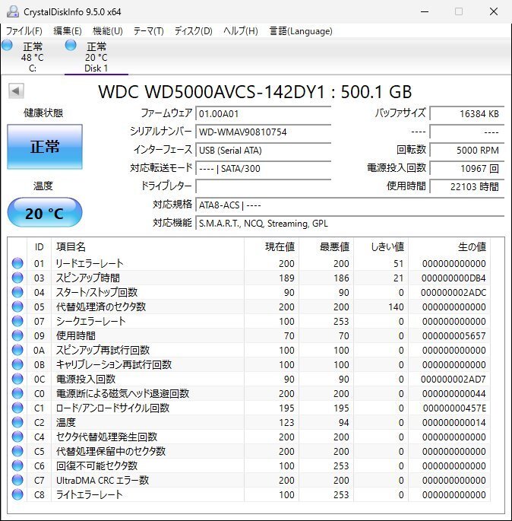Image resolution: width=512 pixels, height=521 pixels.
Task: Click raw value 0000000457E
Action: (454, 408)
